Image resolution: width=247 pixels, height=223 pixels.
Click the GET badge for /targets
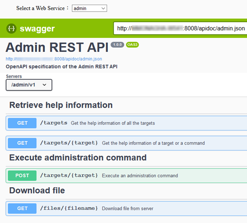click(22, 123)
